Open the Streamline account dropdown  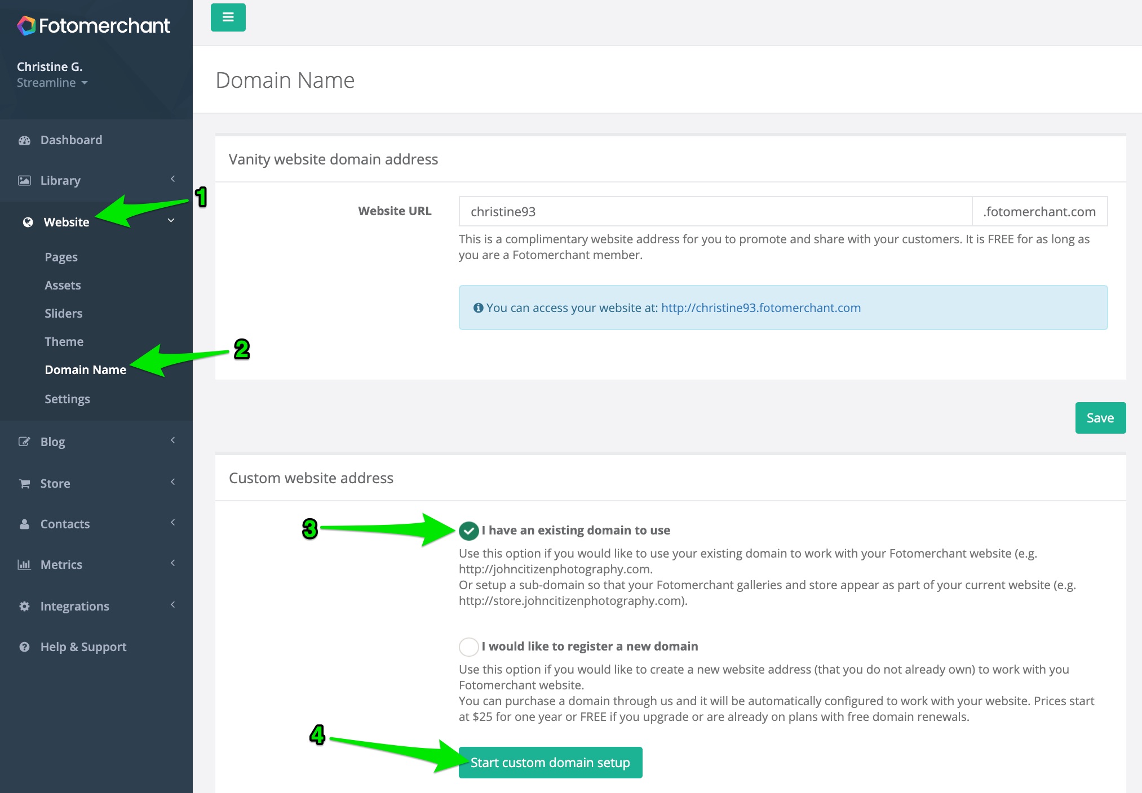click(52, 83)
